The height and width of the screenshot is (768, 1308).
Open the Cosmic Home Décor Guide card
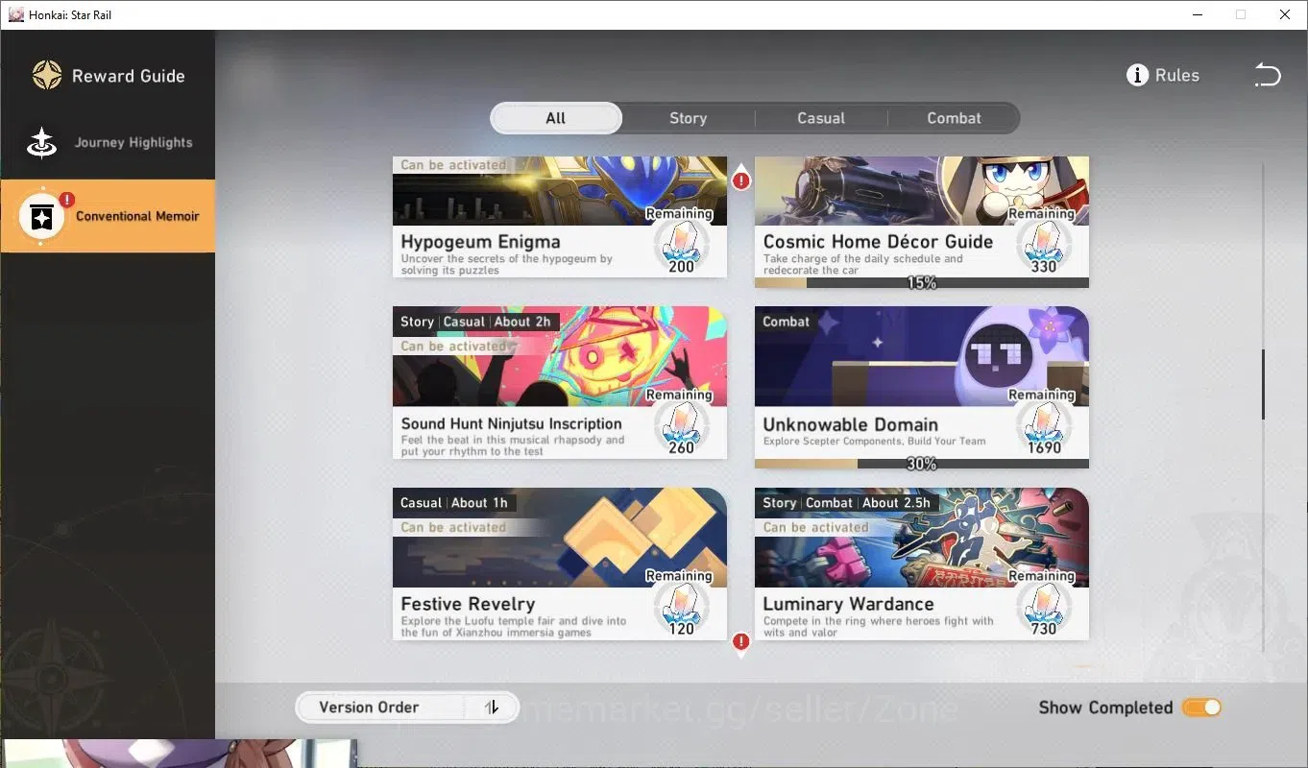coord(922,222)
